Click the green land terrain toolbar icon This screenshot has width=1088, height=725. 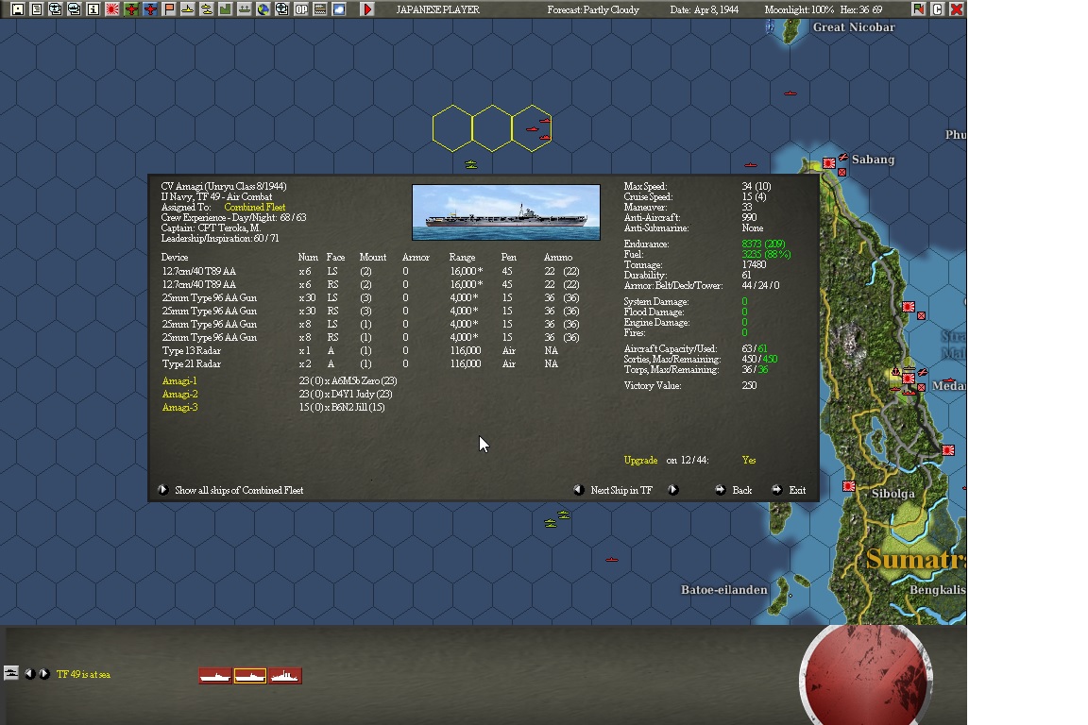pos(225,9)
